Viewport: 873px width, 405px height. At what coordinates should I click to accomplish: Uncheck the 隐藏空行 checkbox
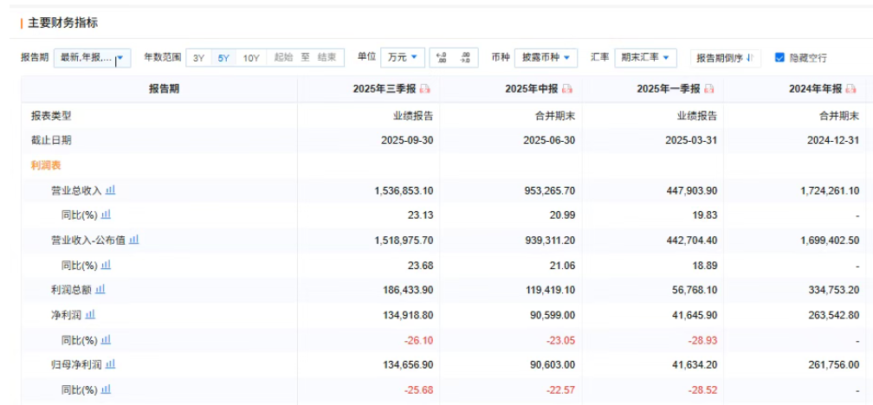(x=779, y=57)
